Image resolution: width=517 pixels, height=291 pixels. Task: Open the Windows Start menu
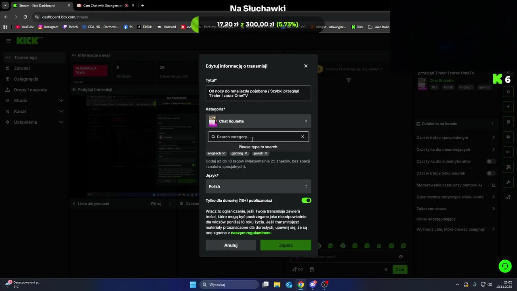[x=193, y=285]
